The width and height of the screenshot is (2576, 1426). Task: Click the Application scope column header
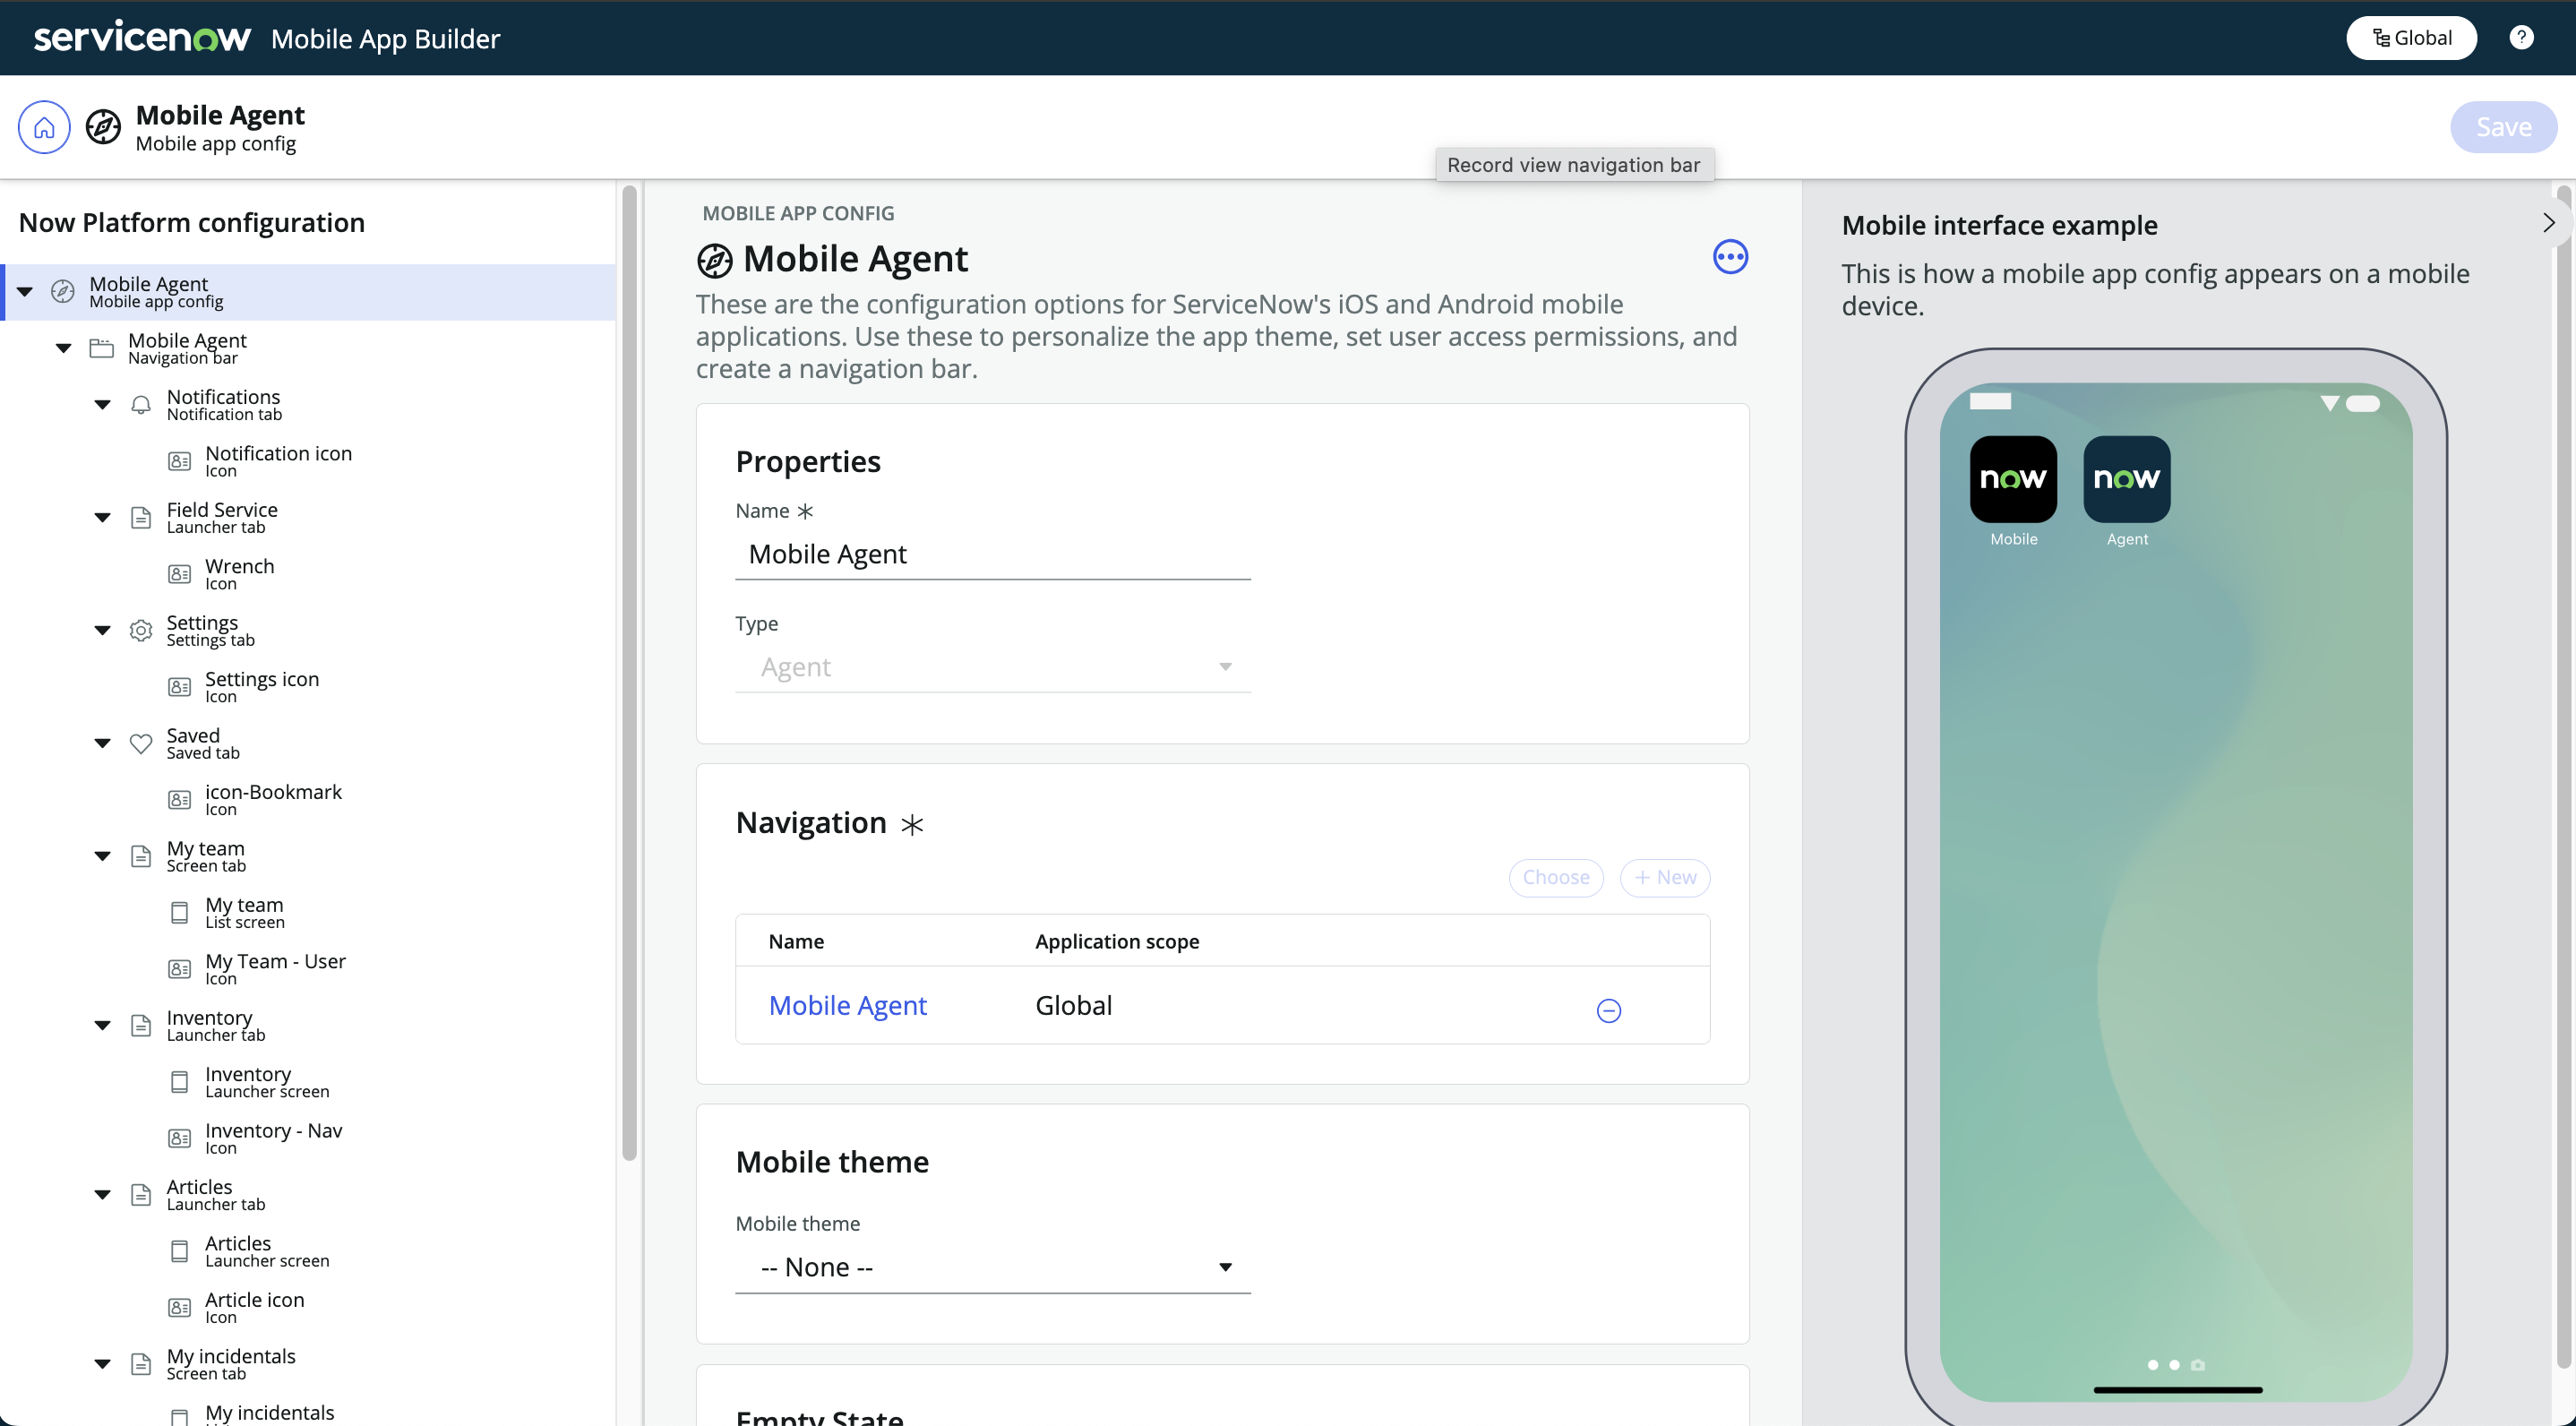tap(1117, 942)
